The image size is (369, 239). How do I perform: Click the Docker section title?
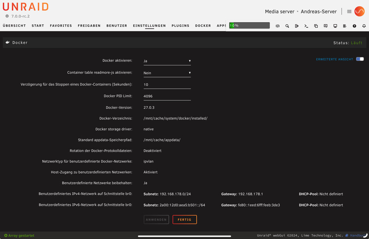(x=20, y=42)
